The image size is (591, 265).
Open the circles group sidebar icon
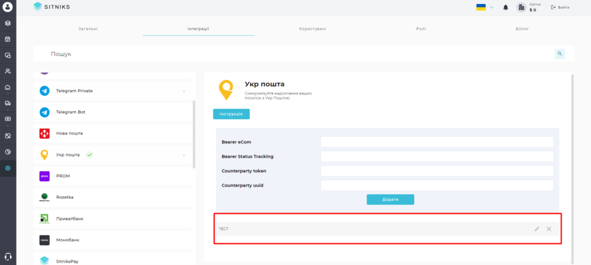click(x=8, y=136)
